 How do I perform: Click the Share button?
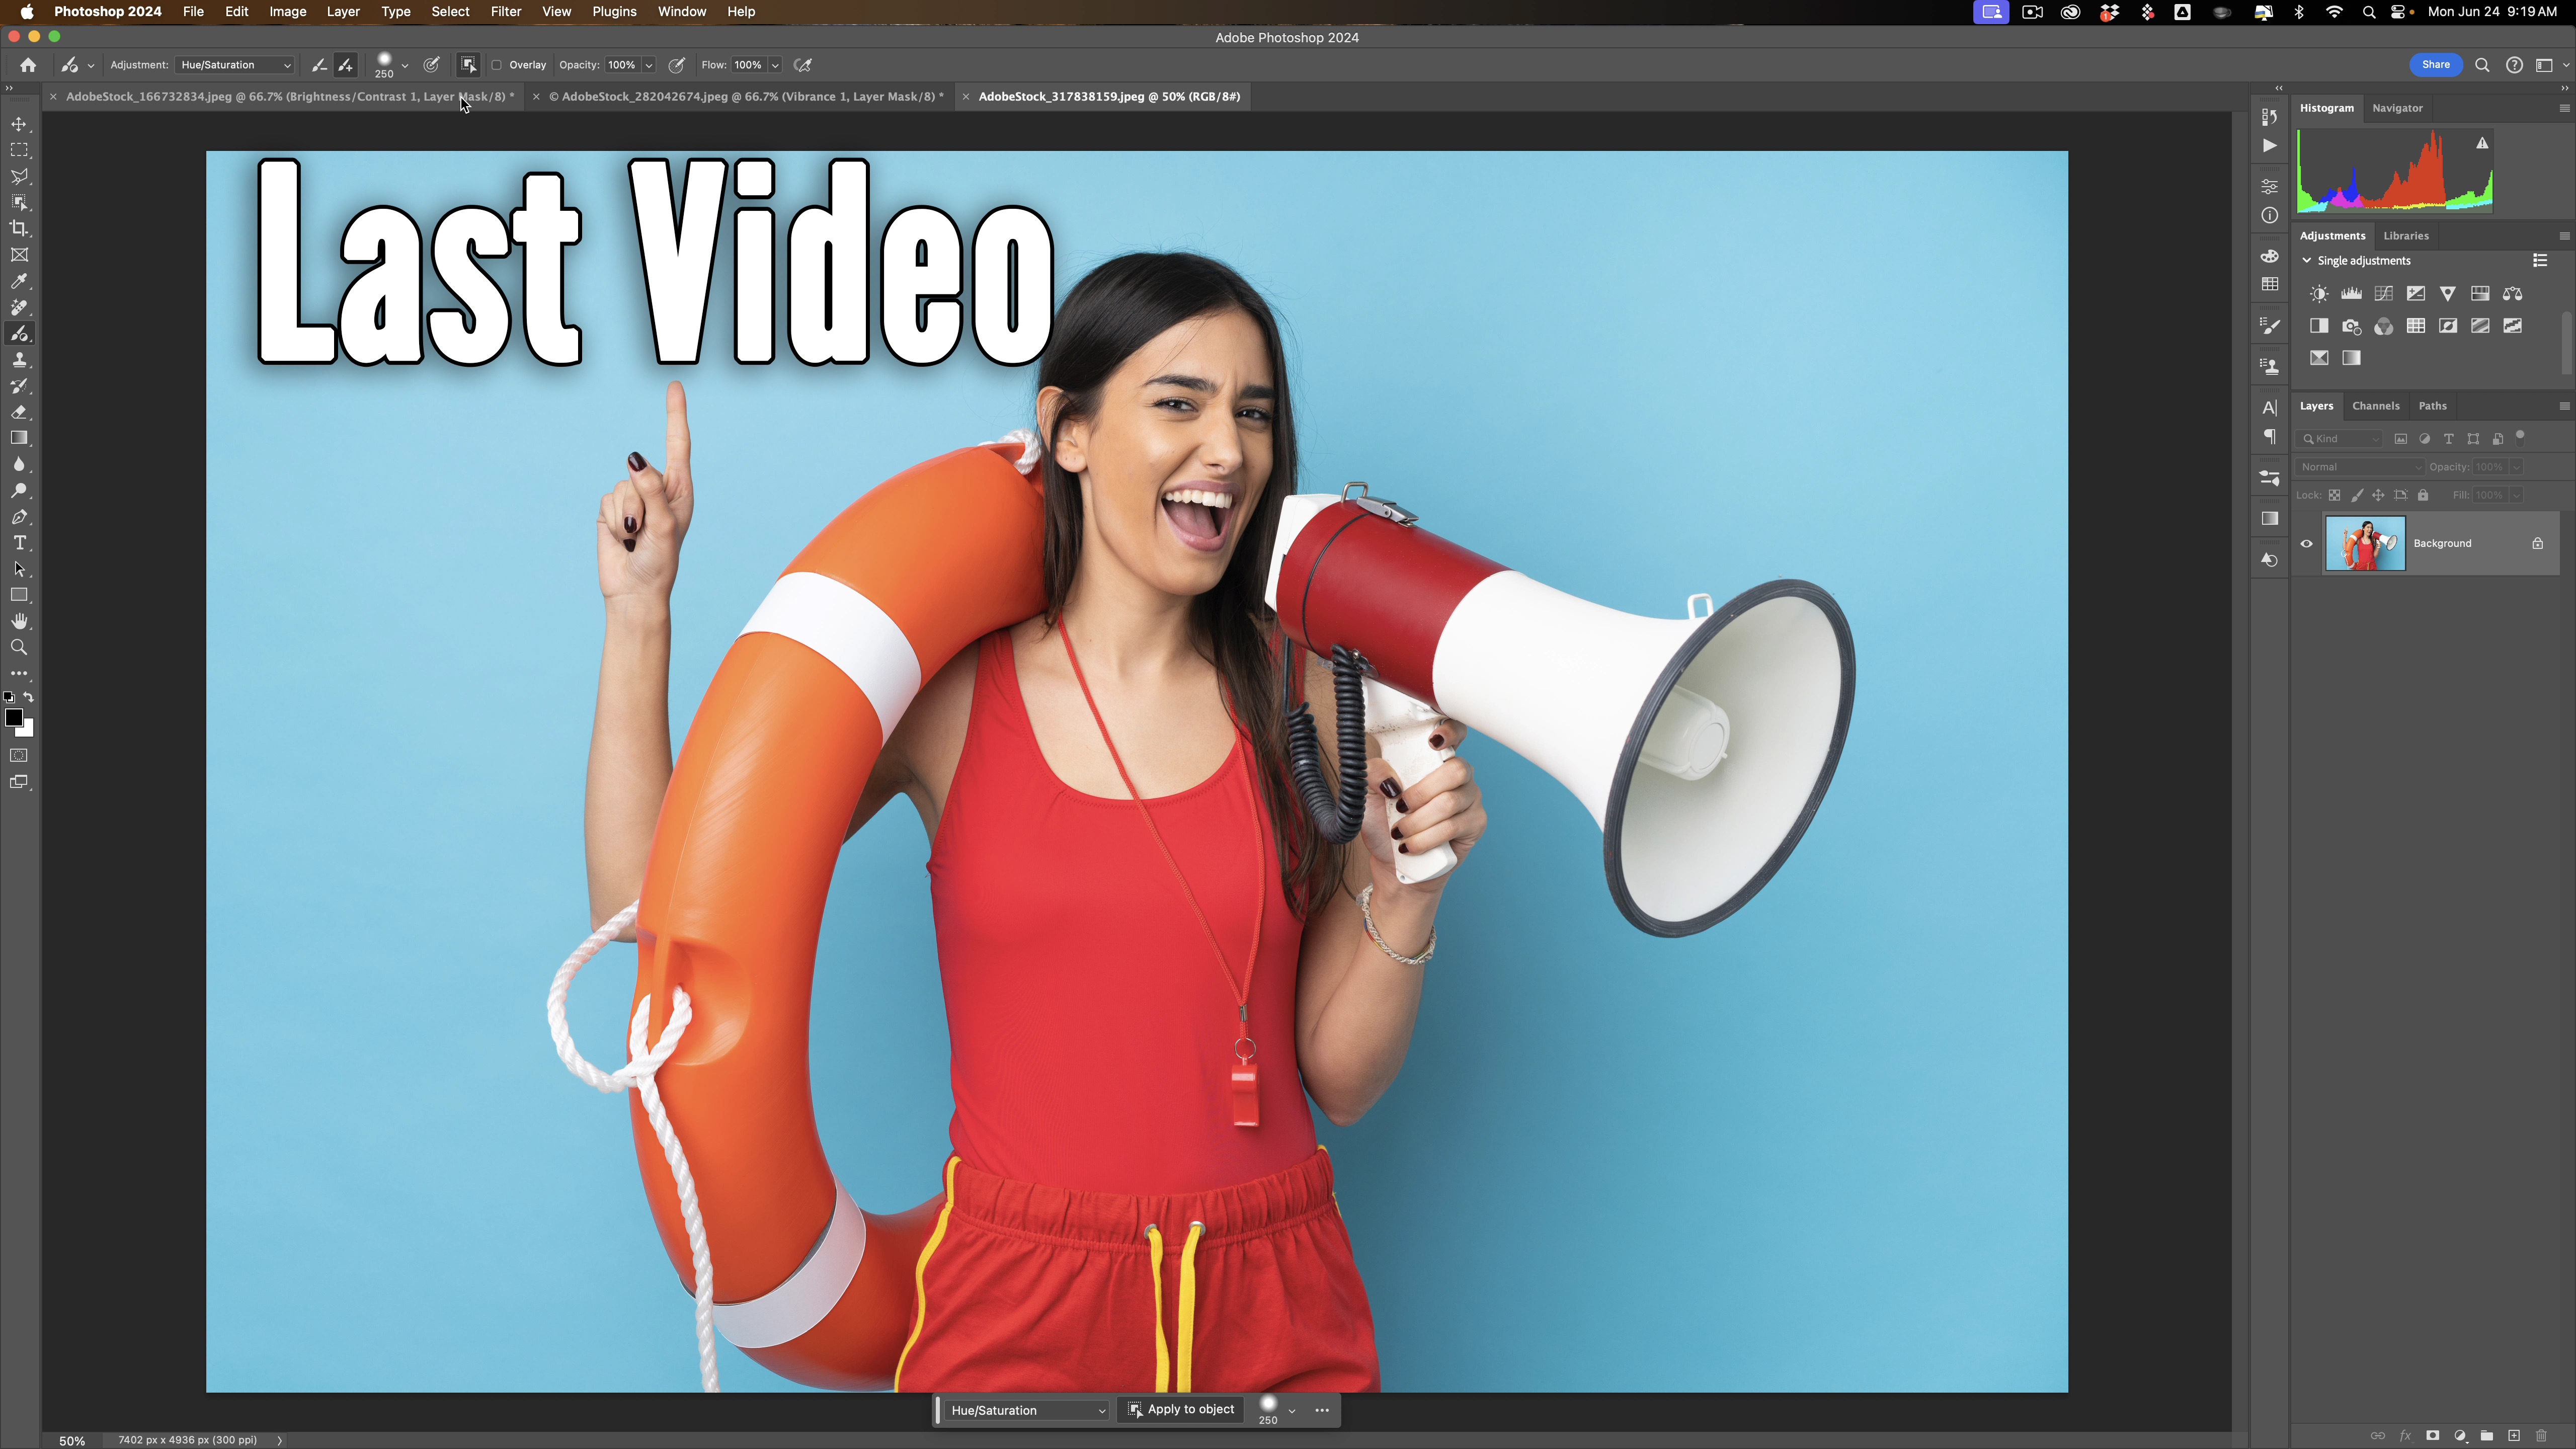point(2435,65)
